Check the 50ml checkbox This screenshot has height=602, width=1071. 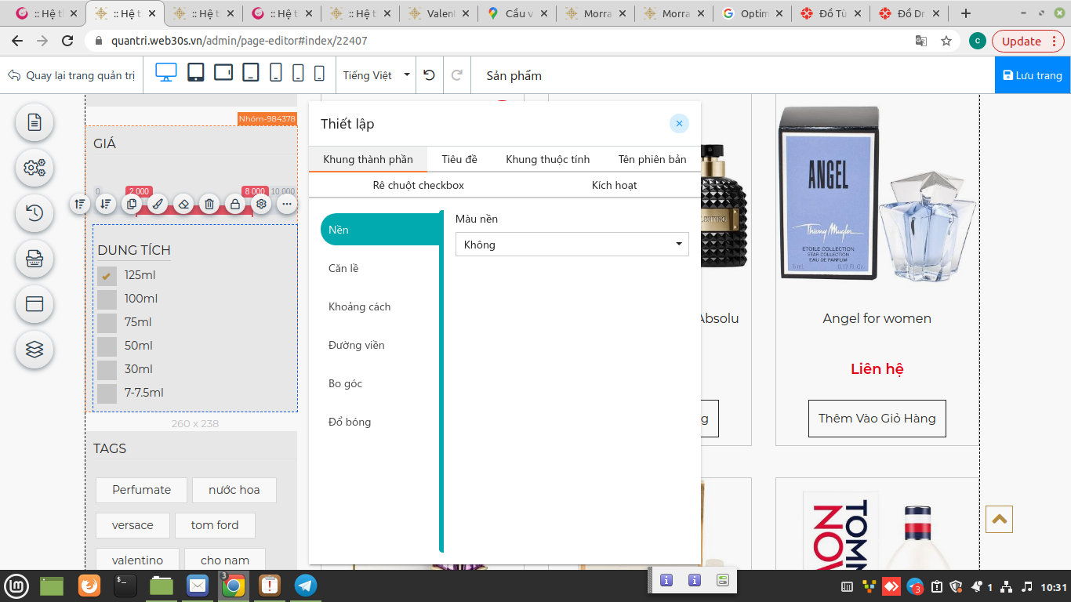(107, 346)
